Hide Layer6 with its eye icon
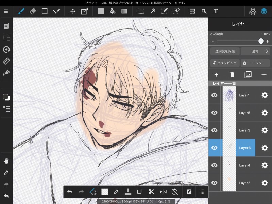This screenshot has height=204, width=272. click(215, 148)
